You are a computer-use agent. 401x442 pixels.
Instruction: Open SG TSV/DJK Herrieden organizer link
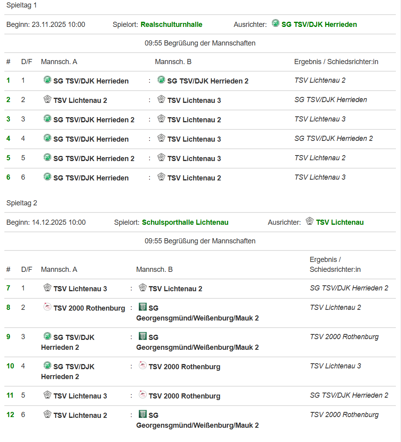(319, 25)
